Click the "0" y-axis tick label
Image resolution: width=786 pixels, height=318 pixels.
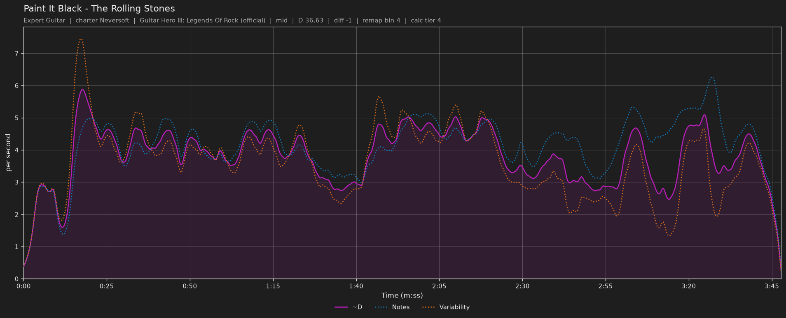[17, 279]
